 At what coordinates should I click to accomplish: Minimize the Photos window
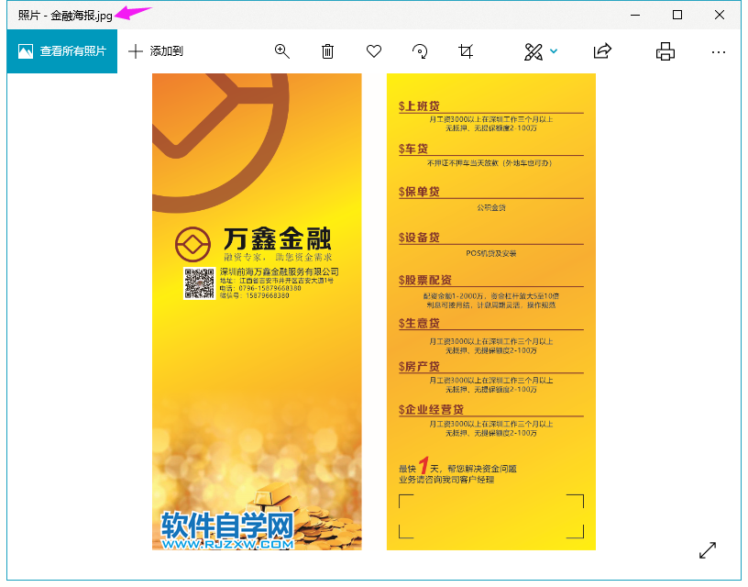pos(635,15)
